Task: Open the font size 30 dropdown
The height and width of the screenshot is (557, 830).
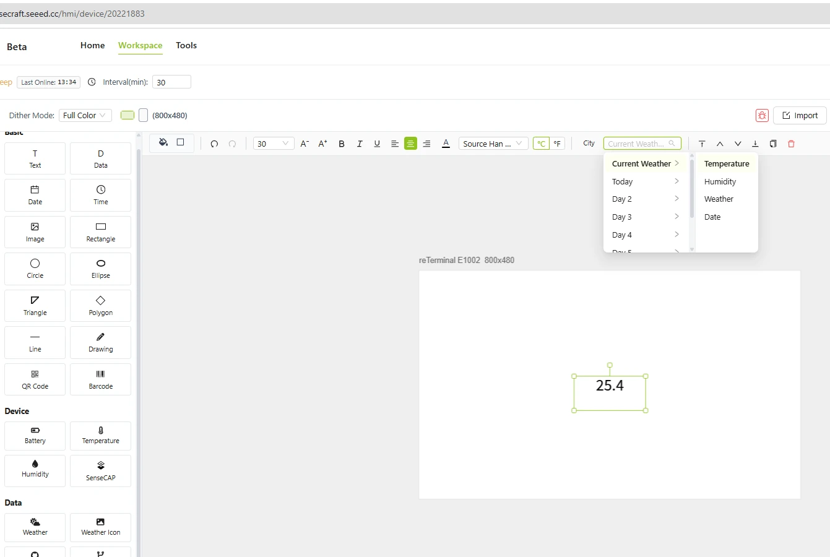Action: [x=273, y=144]
